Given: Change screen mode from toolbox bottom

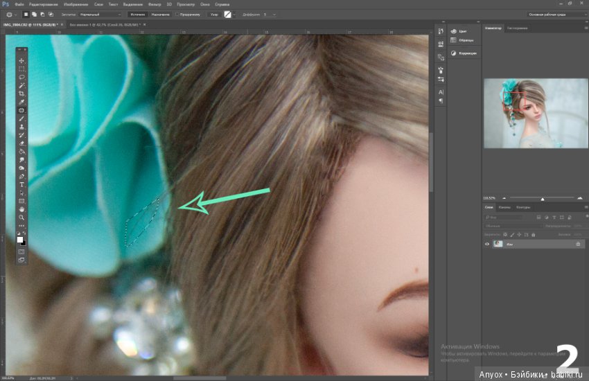Looking at the screenshot, I should (x=21, y=260).
